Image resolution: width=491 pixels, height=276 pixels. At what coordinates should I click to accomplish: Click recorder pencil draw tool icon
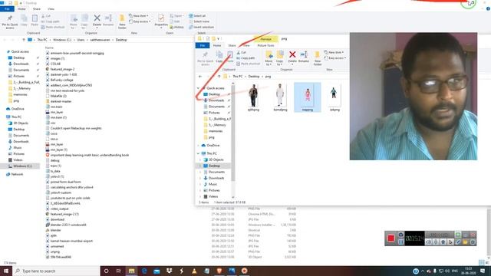(458, 242)
